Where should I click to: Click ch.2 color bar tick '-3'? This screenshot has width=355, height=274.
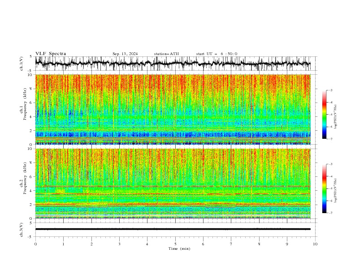click(x=331, y=164)
